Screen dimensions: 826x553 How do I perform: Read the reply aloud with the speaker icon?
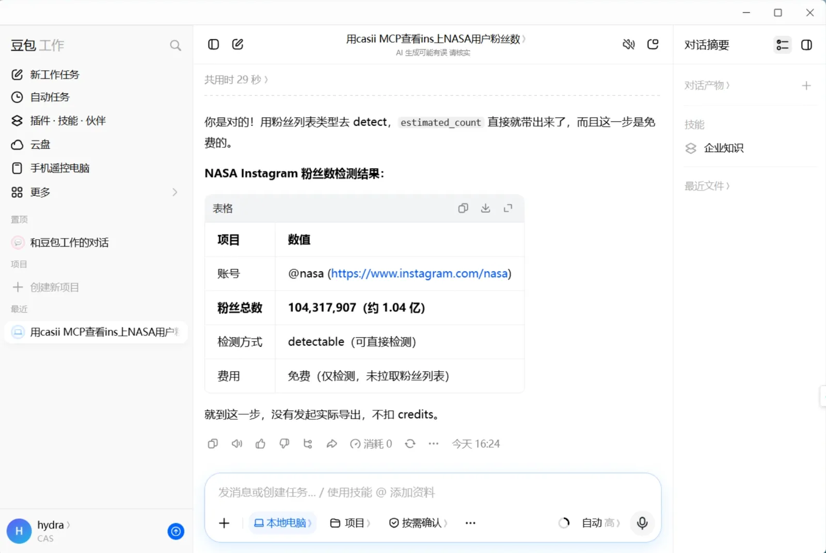[236, 444]
